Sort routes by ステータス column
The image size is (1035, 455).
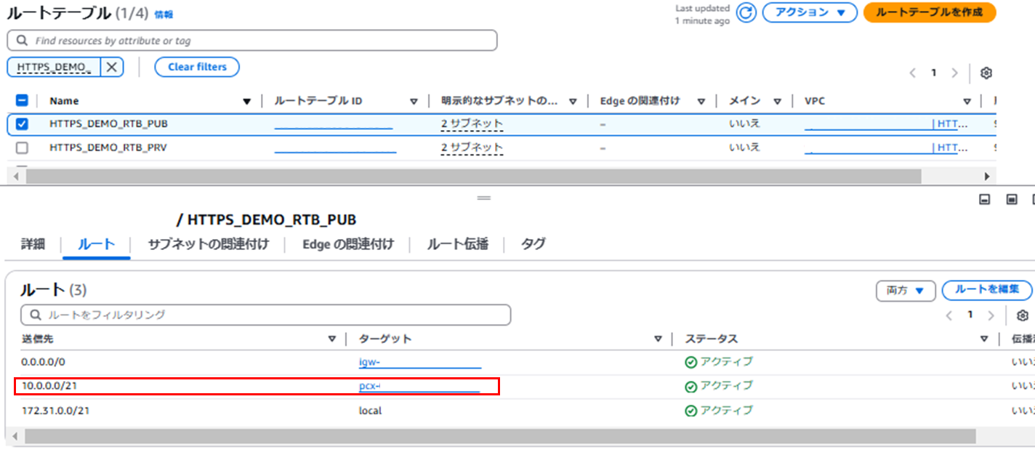click(984, 339)
